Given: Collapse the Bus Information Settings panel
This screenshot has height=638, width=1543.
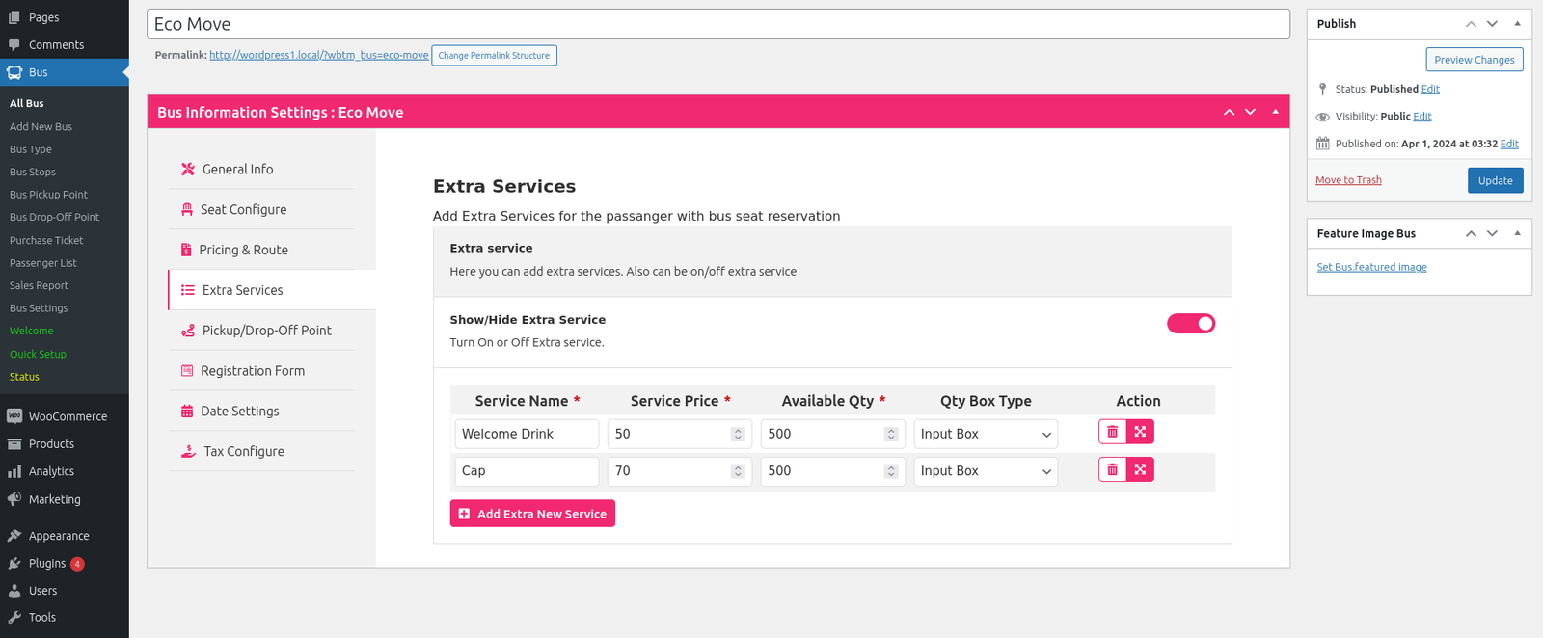Looking at the screenshot, I should [1275, 112].
